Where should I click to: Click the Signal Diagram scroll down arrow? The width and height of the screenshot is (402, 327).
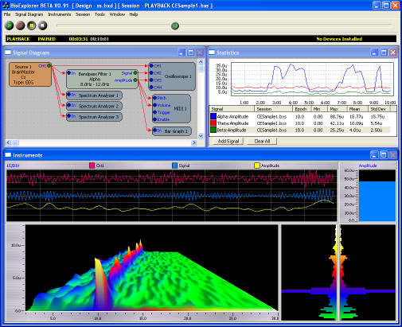(x=201, y=136)
